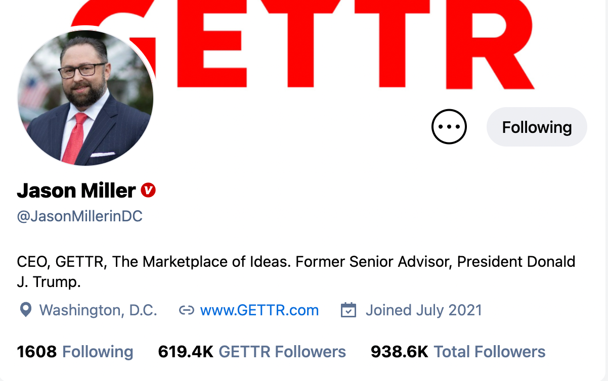Open the GETTR Followers label

(x=282, y=352)
